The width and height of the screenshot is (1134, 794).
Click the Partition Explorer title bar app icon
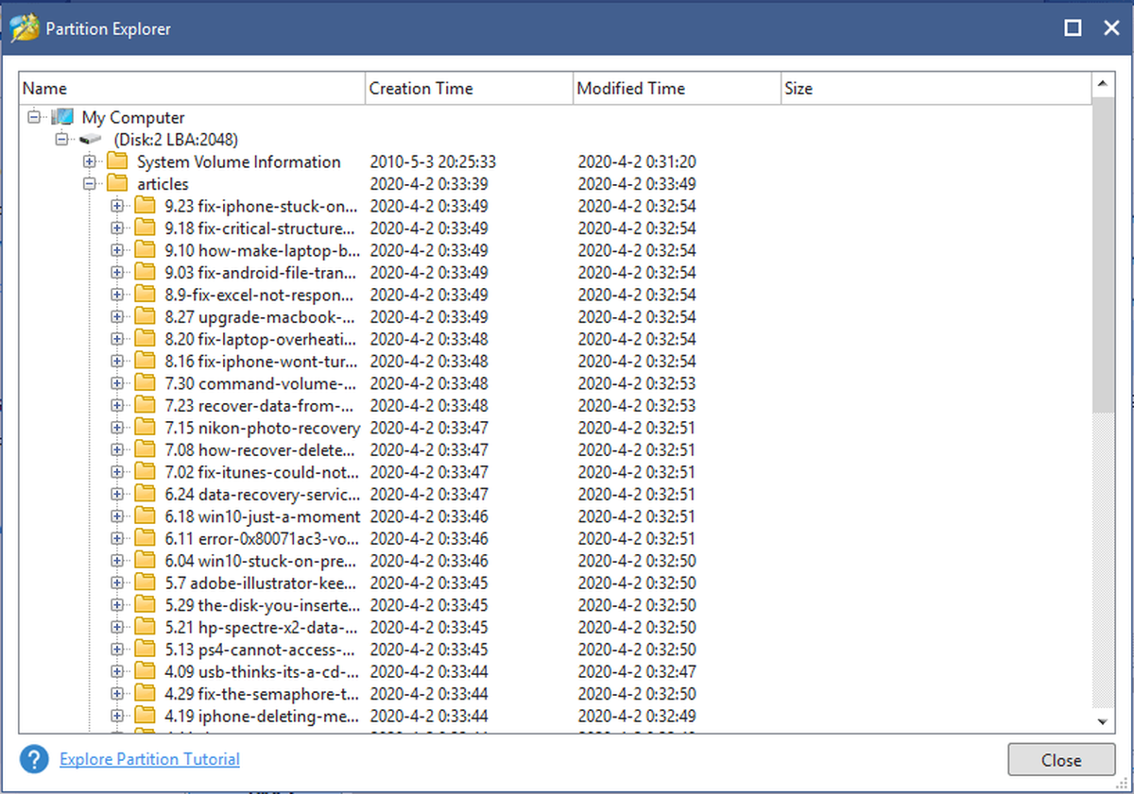(x=24, y=28)
